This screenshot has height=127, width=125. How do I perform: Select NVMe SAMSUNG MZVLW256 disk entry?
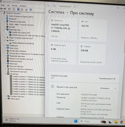[x=23, y=43]
